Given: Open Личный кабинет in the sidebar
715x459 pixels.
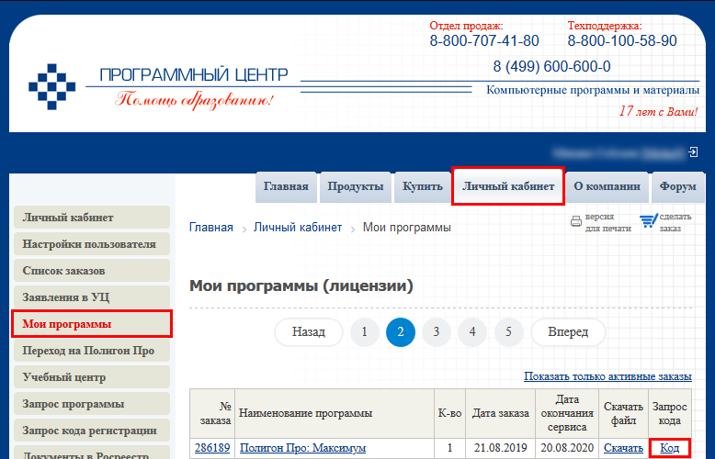Looking at the screenshot, I should pos(92,218).
